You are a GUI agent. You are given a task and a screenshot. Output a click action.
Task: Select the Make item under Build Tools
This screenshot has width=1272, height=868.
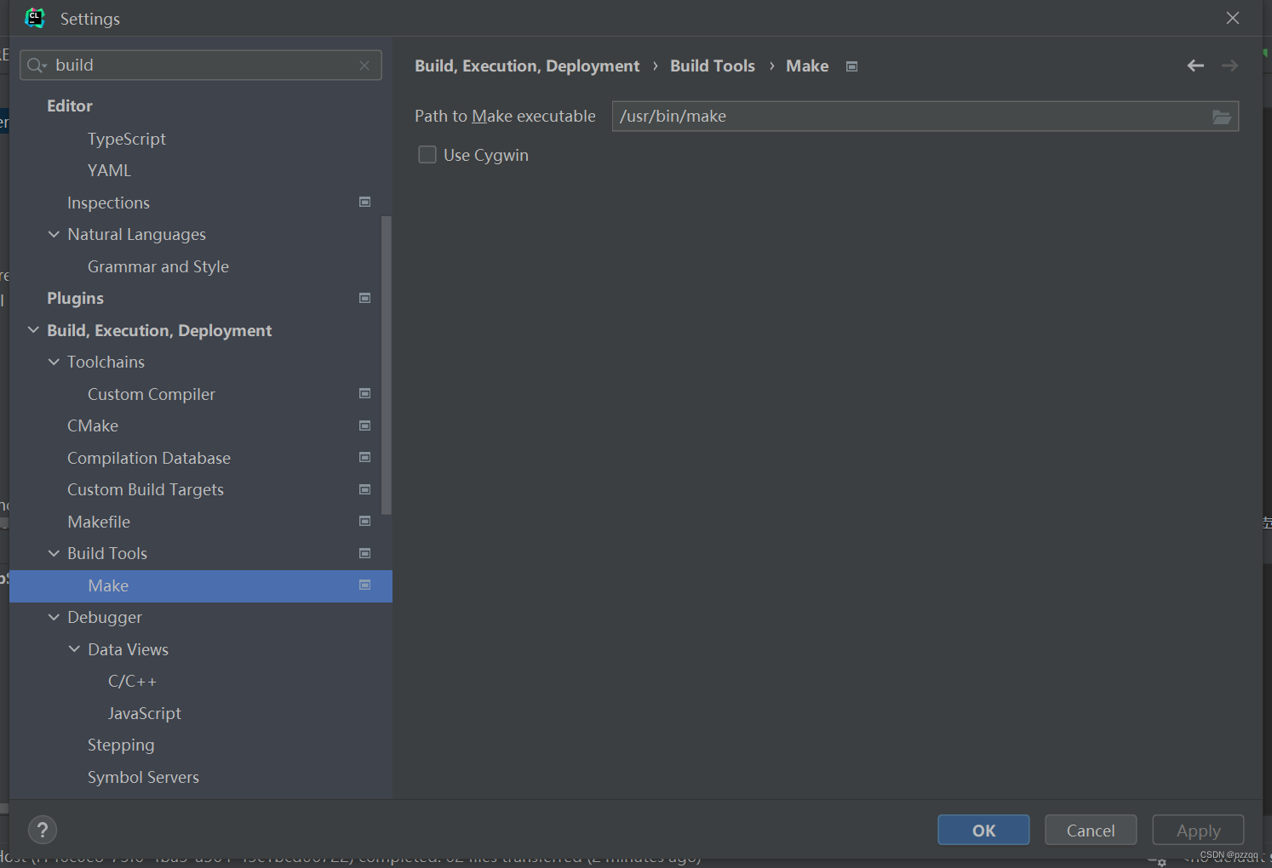click(x=201, y=585)
